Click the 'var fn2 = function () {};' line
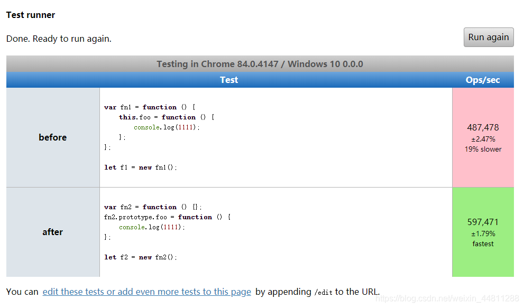524x308 pixels. point(153,207)
